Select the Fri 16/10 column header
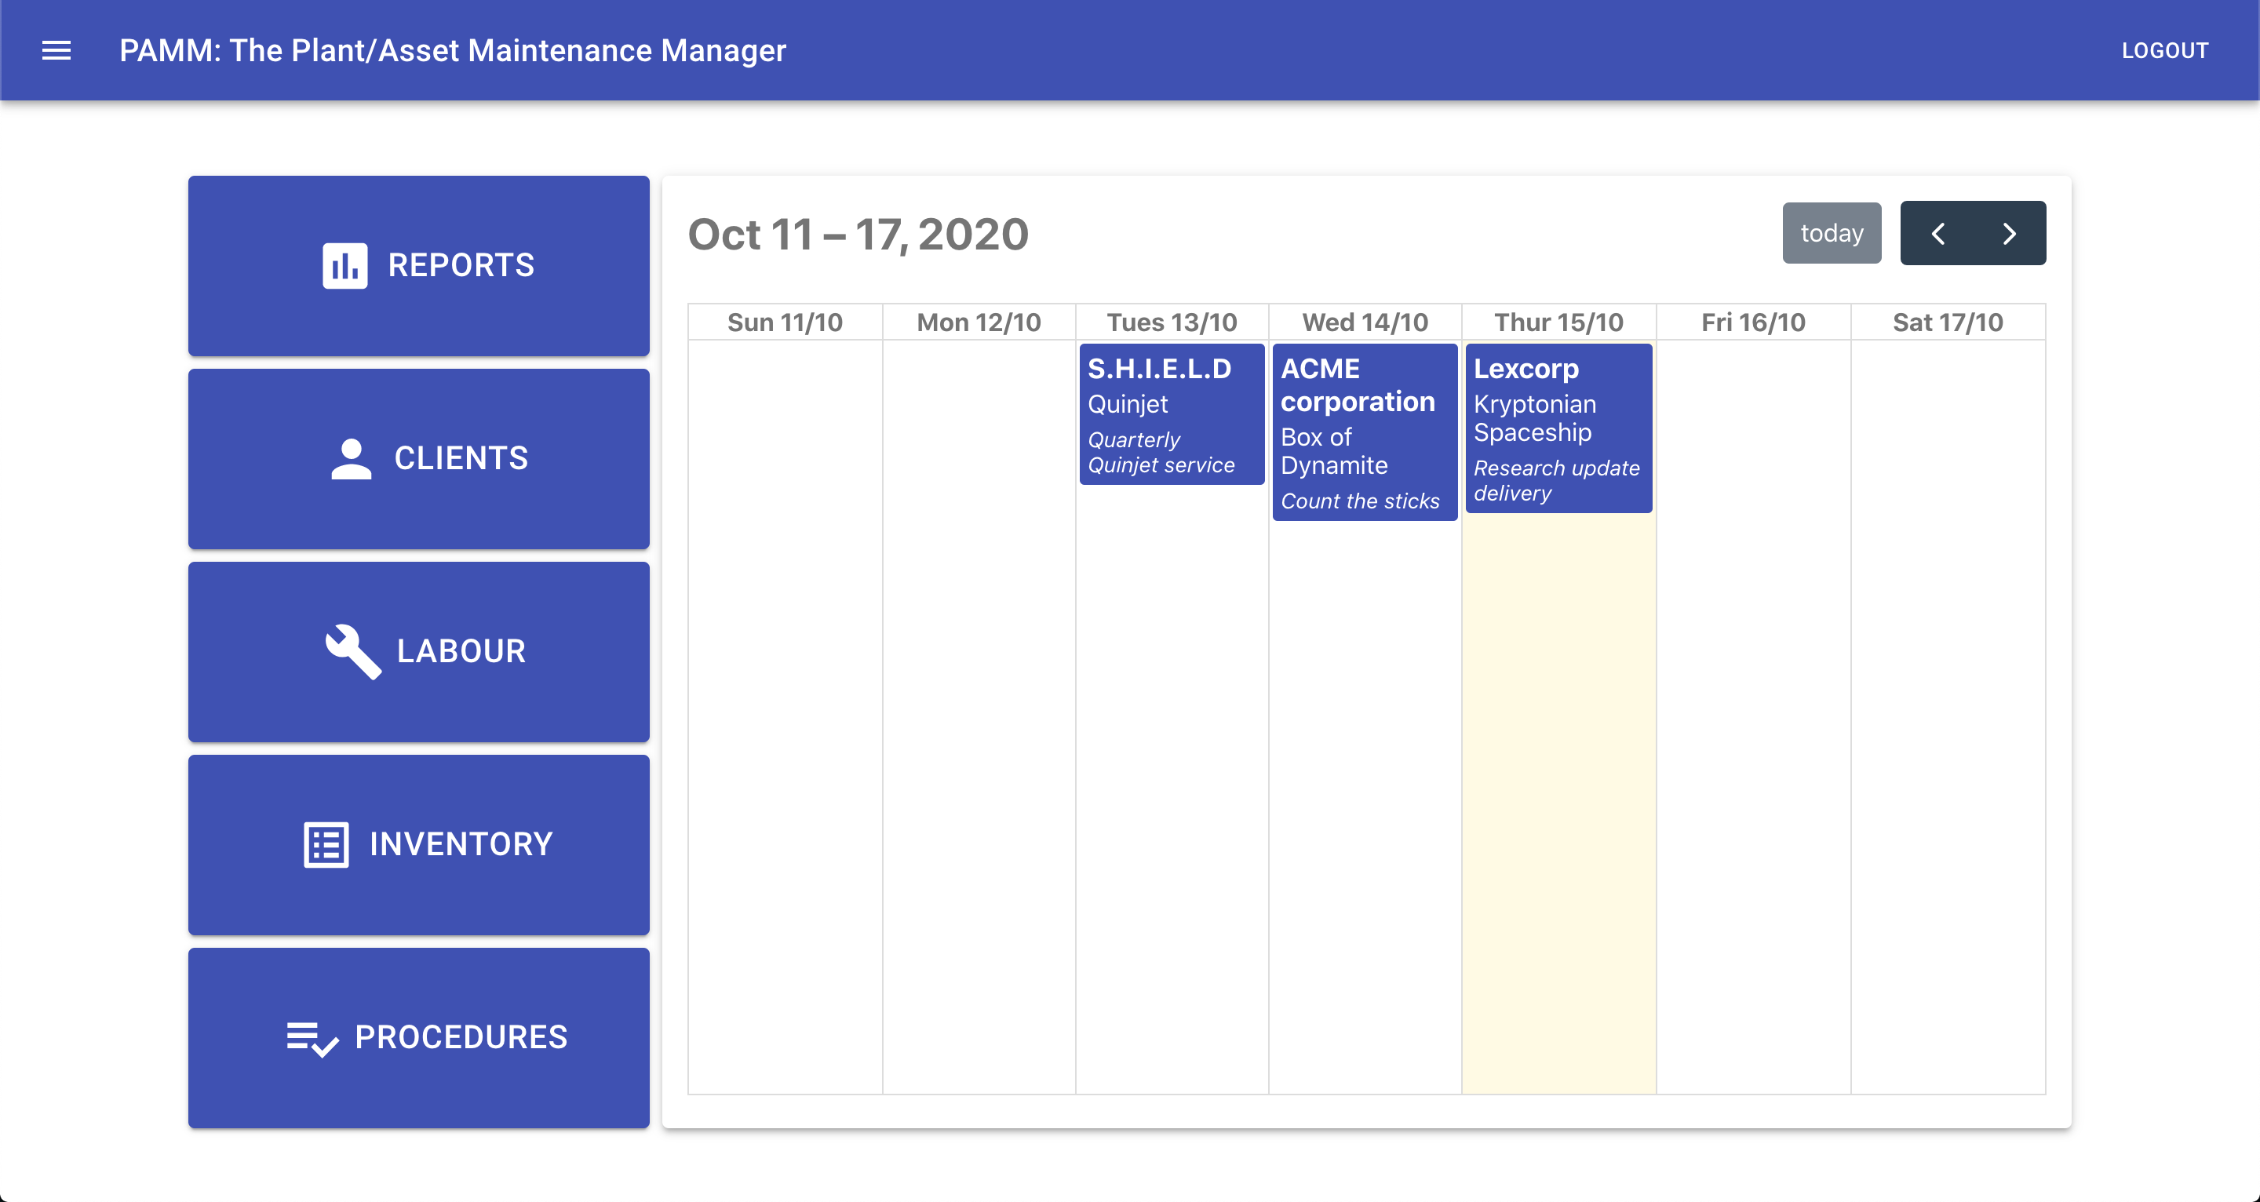Viewport: 2260px width, 1202px height. [1754, 322]
